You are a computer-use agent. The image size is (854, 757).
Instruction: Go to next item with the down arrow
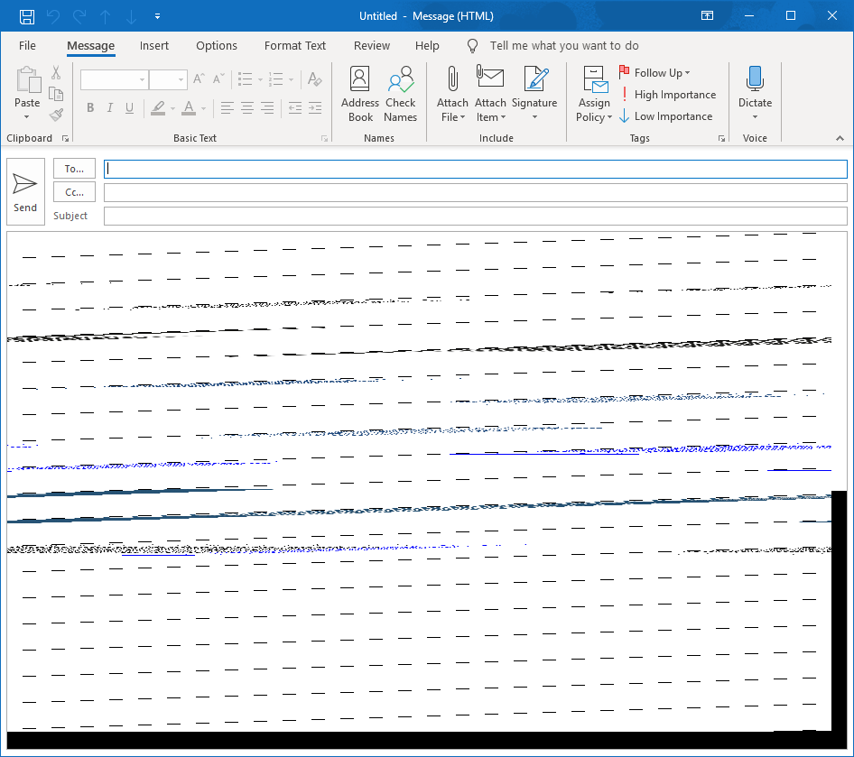tap(131, 16)
